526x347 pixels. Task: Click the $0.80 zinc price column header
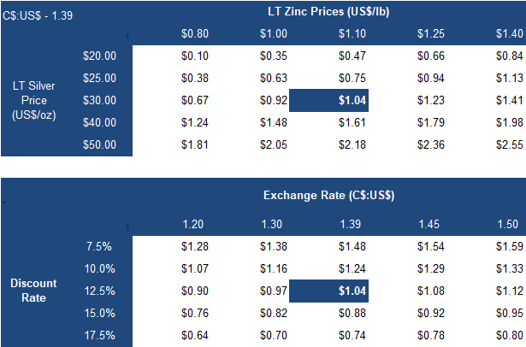(194, 34)
